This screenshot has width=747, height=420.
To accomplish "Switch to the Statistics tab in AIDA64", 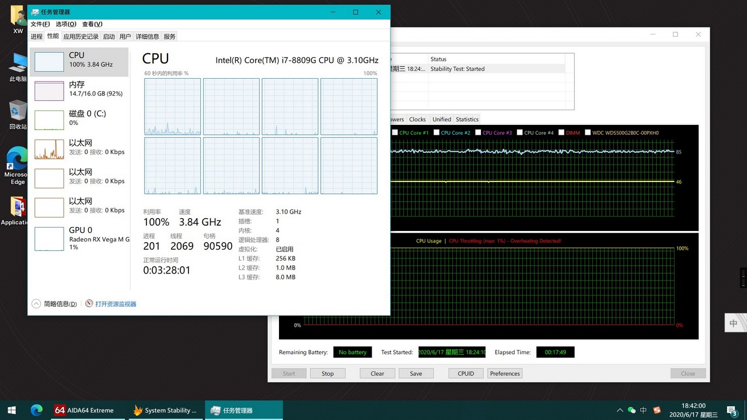I will tap(467, 120).
